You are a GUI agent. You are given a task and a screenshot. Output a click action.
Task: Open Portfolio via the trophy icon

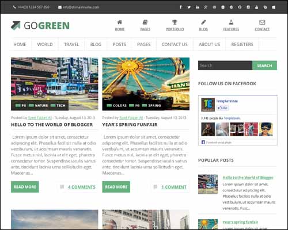(x=175, y=22)
